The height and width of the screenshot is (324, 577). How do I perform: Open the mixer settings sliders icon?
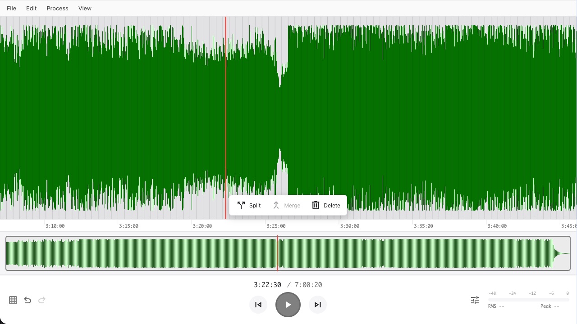[x=475, y=300]
